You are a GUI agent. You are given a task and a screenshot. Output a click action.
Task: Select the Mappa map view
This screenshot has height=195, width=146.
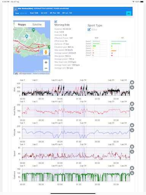[22, 25]
